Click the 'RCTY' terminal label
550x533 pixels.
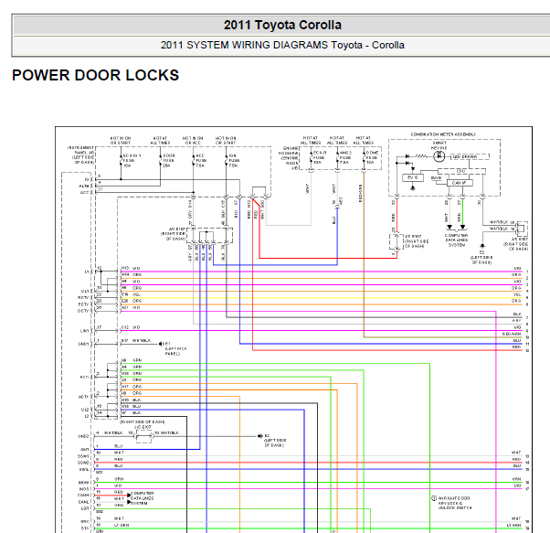pyautogui.click(x=83, y=297)
